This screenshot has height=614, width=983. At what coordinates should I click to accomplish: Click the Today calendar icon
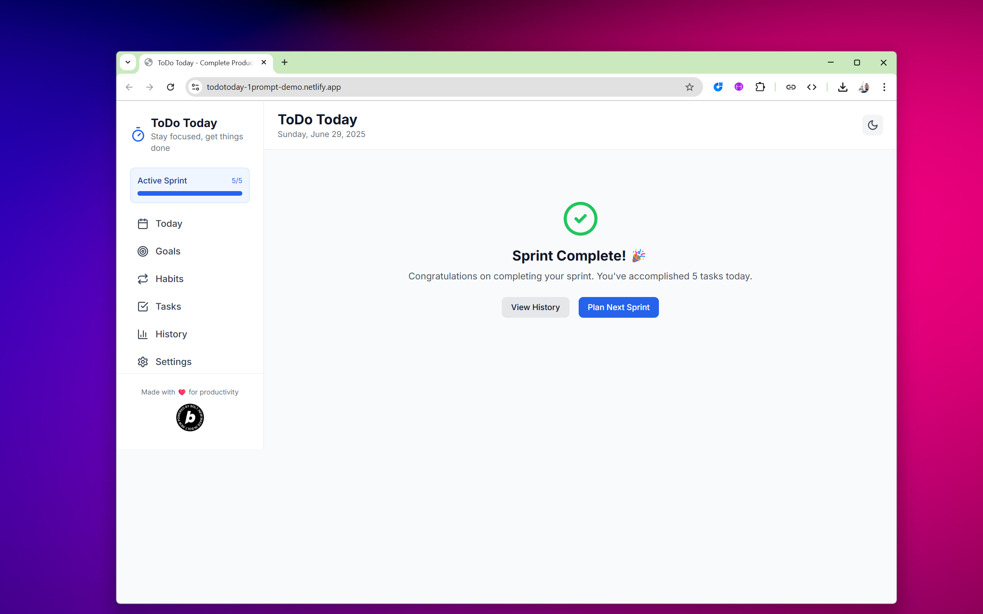pyautogui.click(x=142, y=224)
